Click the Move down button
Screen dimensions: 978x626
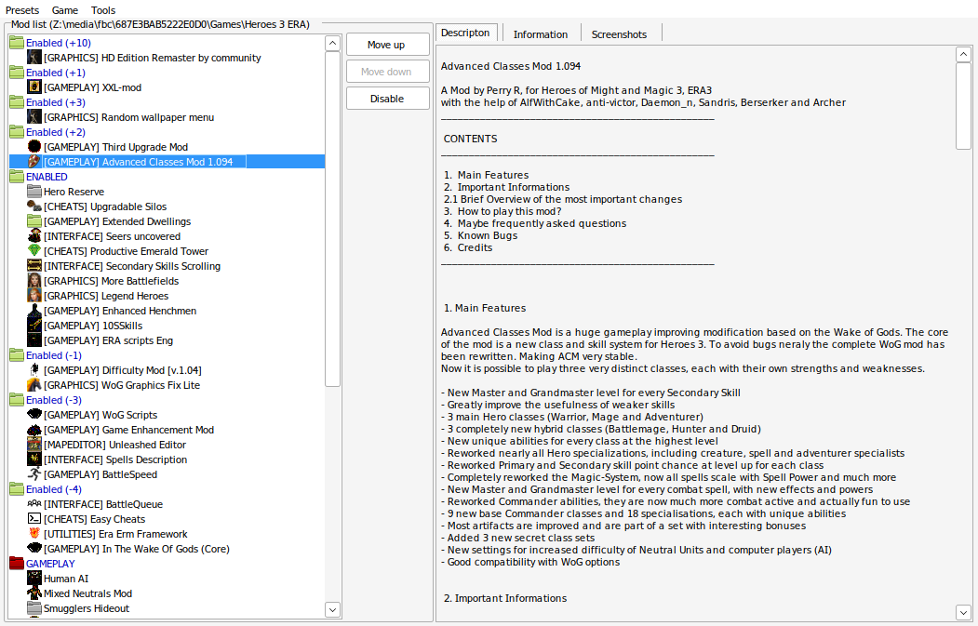tap(387, 72)
